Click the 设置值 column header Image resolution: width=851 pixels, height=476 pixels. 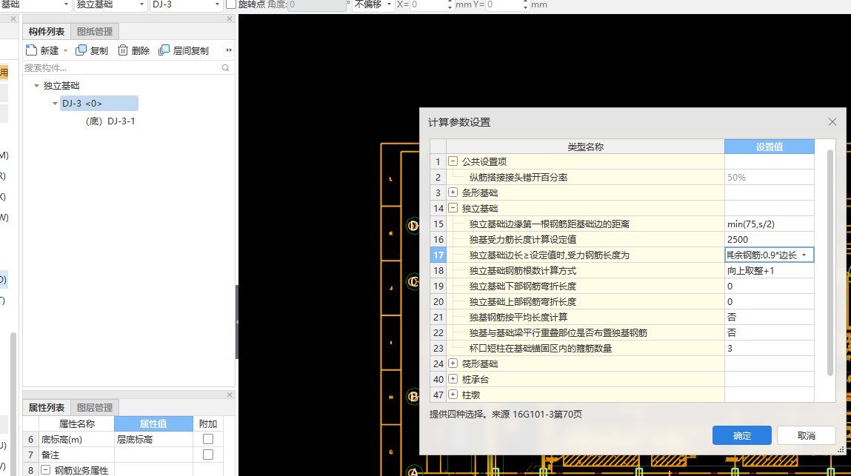coord(770,147)
